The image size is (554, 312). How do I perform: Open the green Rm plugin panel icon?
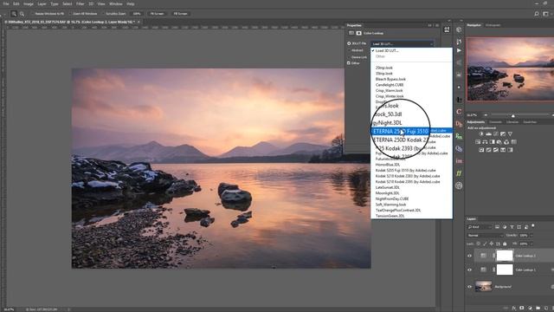(x=459, y=136)
